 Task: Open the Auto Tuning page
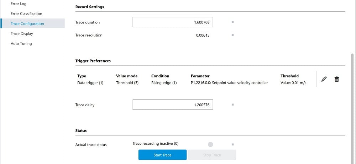(x=21, y=43)
